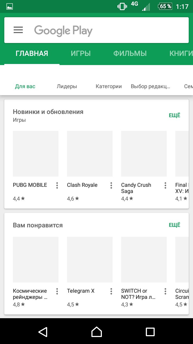The width and height of the screenshot is (193, 344).
Task: Open the overflow menu for PUBG MOBILE
Action: click(57, 185)
